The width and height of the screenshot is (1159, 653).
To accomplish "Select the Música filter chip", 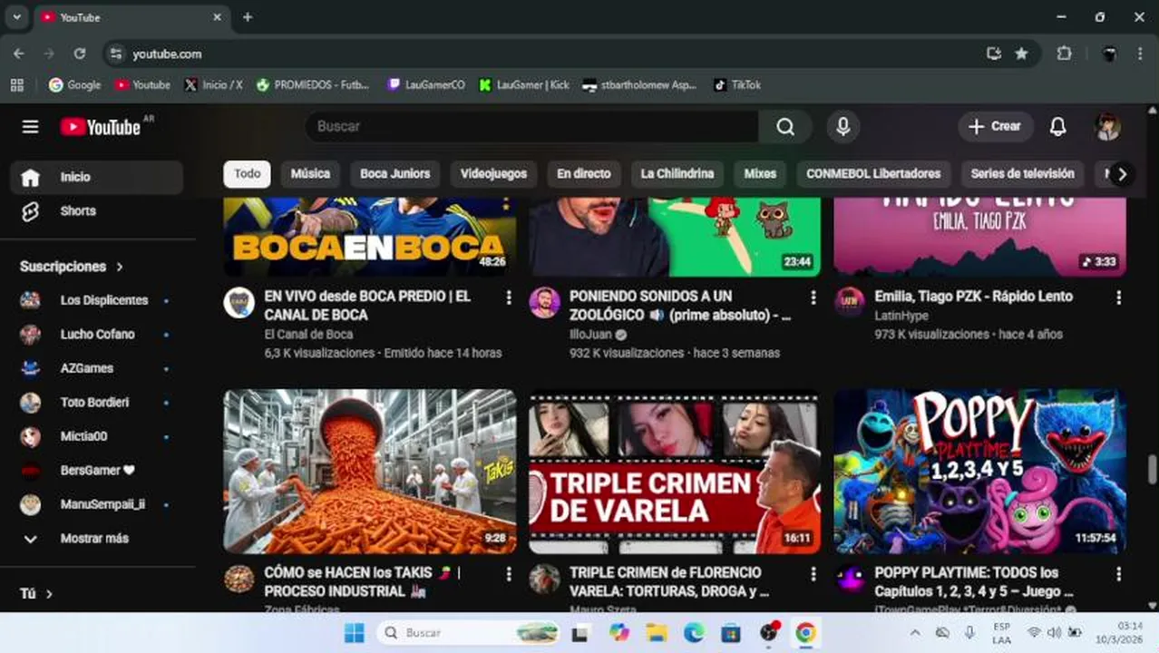I will pyautogui.click(x=310, y=174).
